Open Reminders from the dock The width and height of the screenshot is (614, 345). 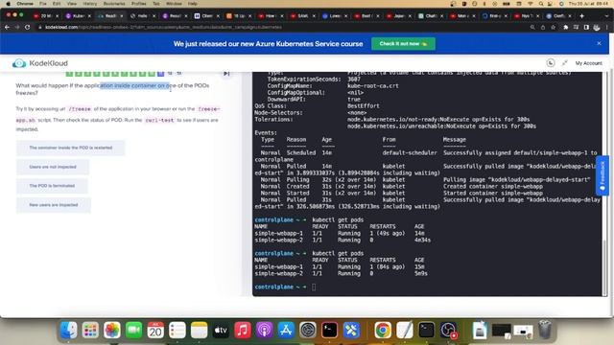coord(177,331)
